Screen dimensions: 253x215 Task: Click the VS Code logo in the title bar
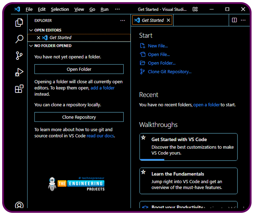(17, 9)
